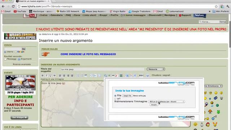This screenshot has height=130, width=231.
Task: Click the Santa hat emoticon
Action: click(208, 124)
